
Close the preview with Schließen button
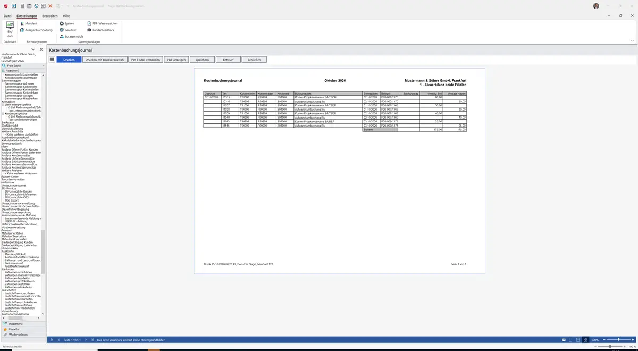click(254, 60)
